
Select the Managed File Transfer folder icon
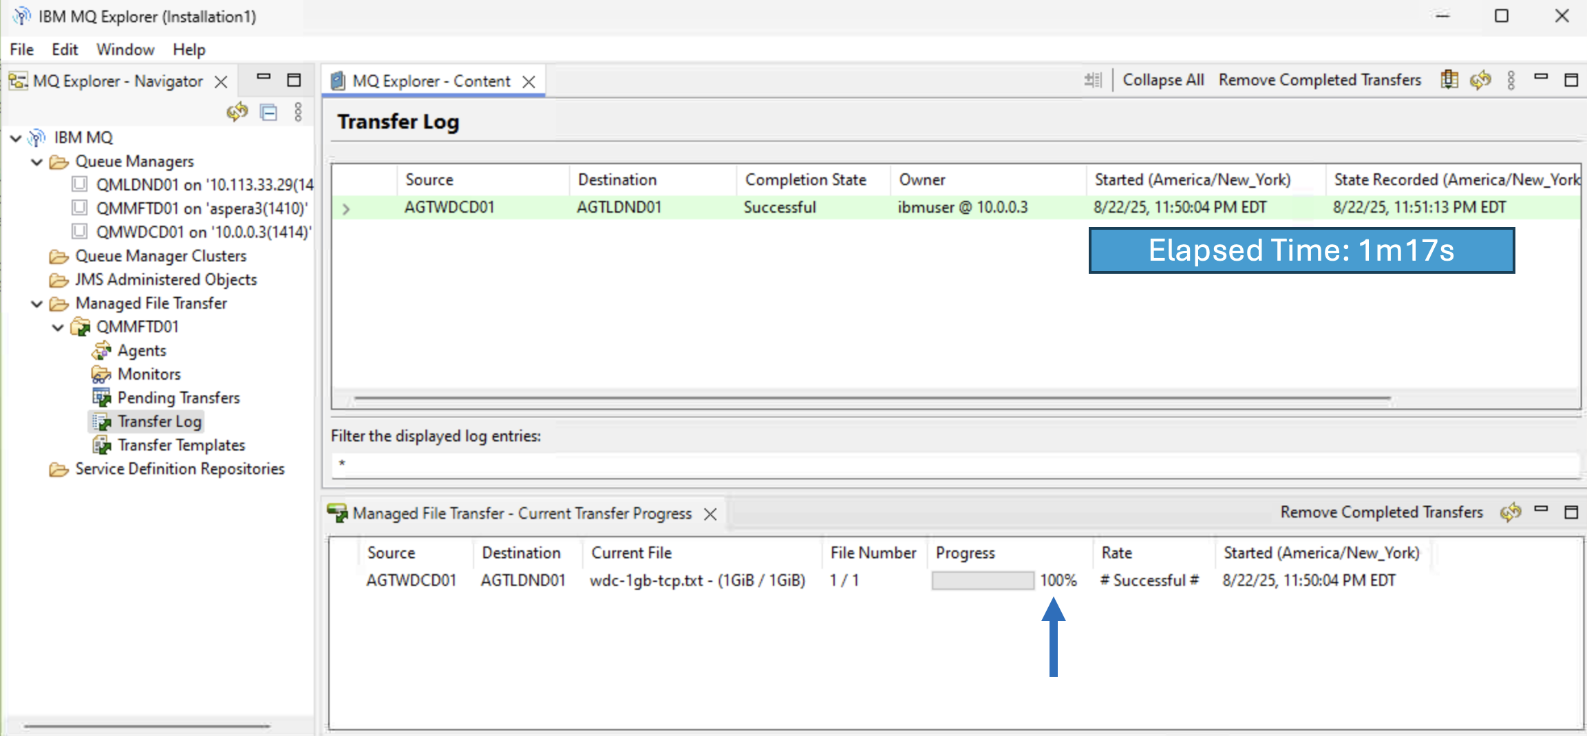pos(59,303)
